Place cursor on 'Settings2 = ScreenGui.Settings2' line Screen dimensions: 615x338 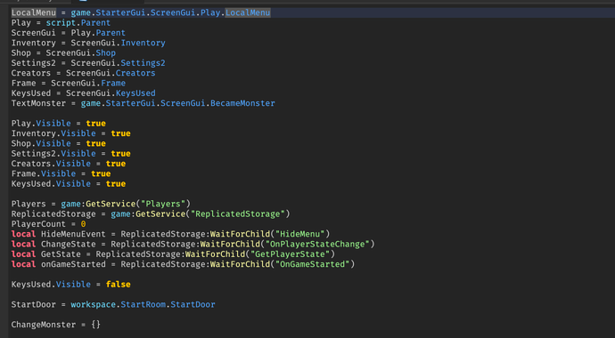(x=88, y=63)
